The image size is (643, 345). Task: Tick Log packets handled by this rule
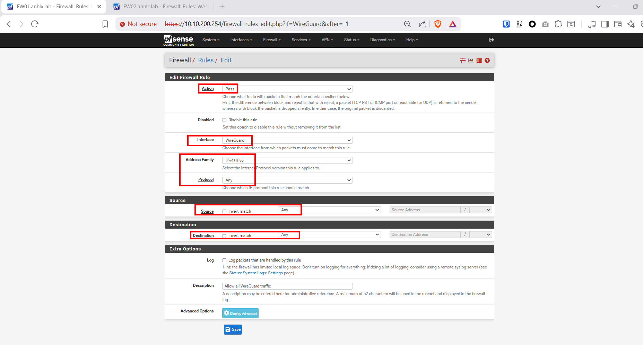(224, 260)
